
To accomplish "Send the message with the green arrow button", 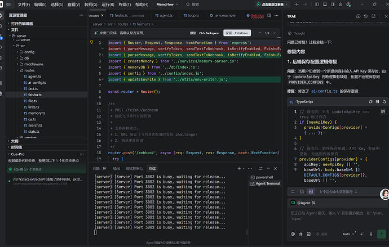I will [381, 234].
